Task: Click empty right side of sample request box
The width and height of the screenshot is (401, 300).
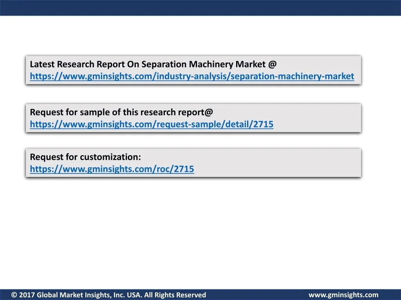Action: [x=325, y=118]
